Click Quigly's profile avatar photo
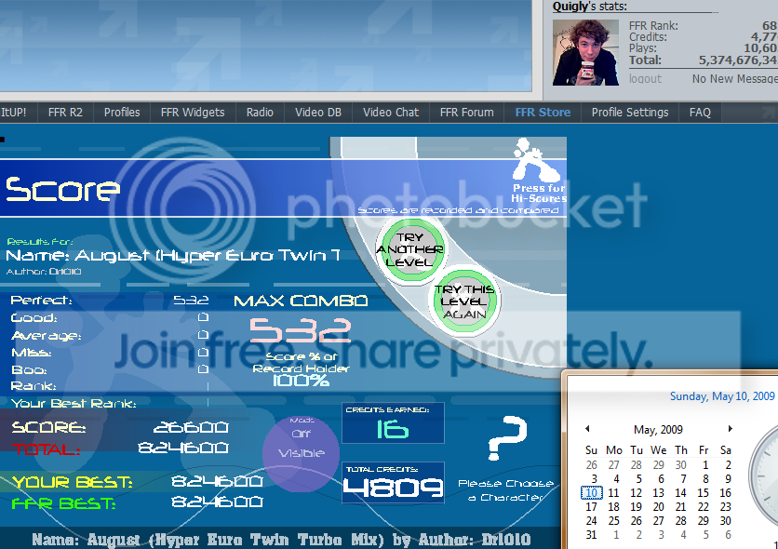This screenshot has width=778, height=549. (585, 52)
